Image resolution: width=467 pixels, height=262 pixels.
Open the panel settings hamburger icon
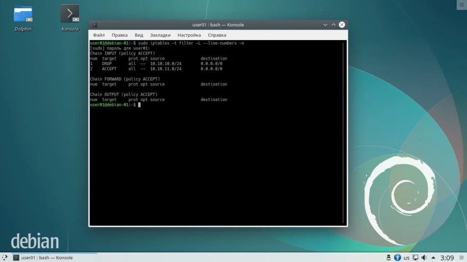(462, 257)
